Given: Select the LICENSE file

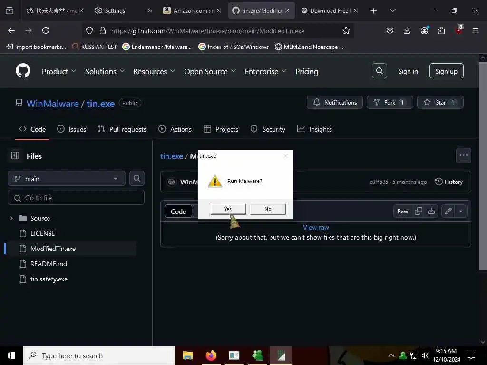Looking at the screenshot, I should [42, 233].
